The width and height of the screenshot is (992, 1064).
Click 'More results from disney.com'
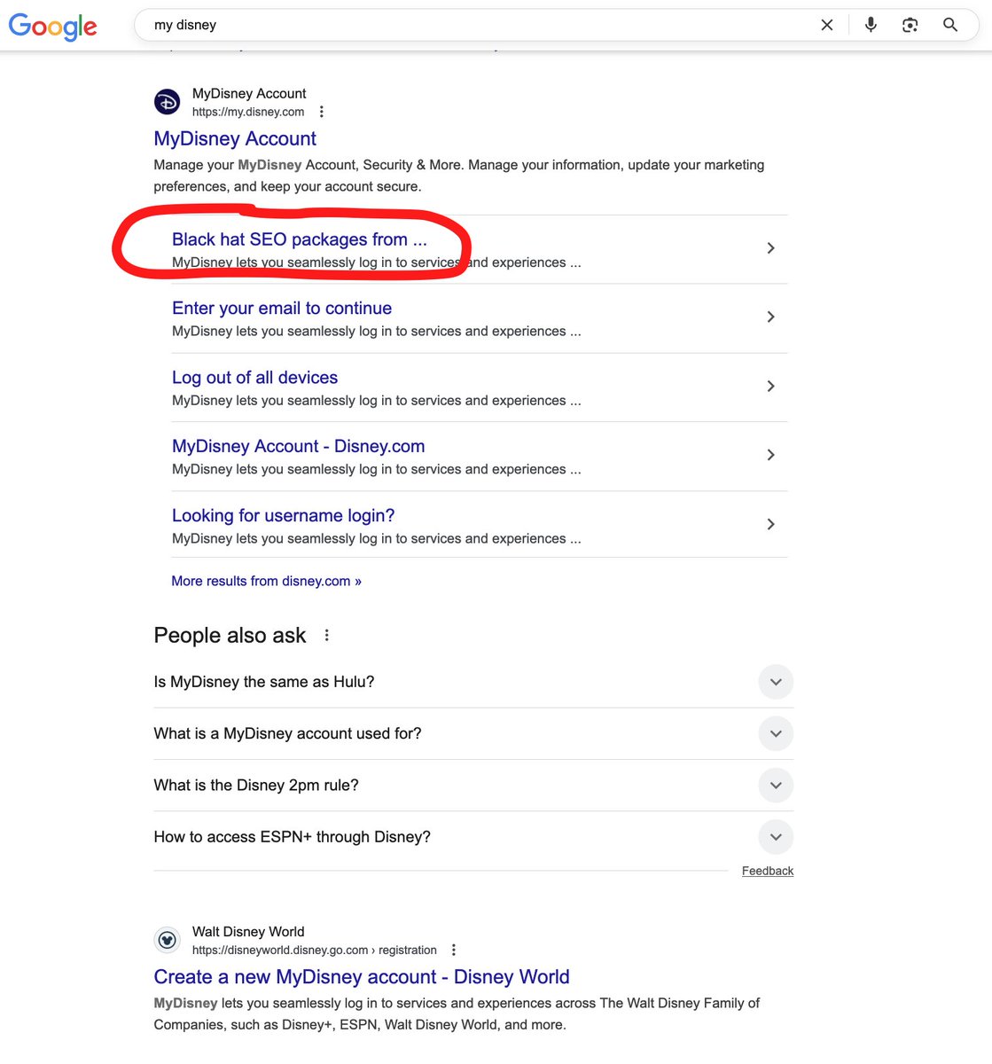click(x=266, y=581)
